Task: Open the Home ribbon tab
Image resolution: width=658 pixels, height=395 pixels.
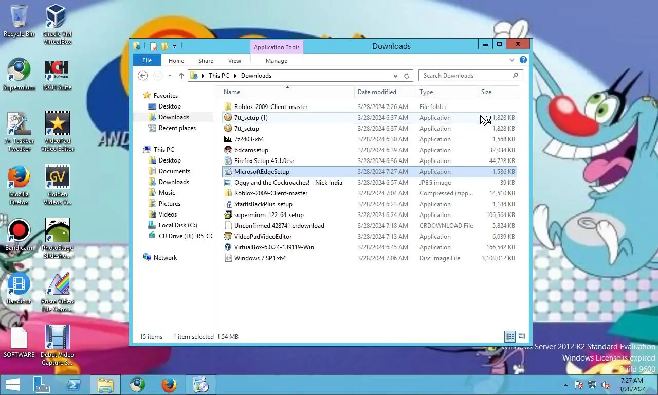Action: click(x=176, y=61)
